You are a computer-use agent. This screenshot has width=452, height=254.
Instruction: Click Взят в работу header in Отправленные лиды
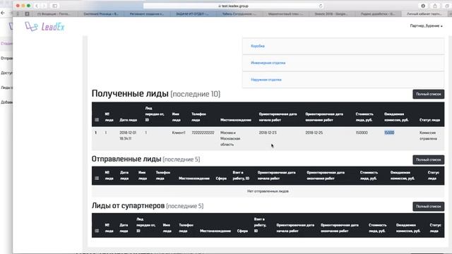pyautogui.click(x=241, y=176)
